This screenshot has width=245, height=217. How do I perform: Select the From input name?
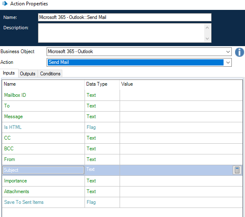(x=9, y=159)
